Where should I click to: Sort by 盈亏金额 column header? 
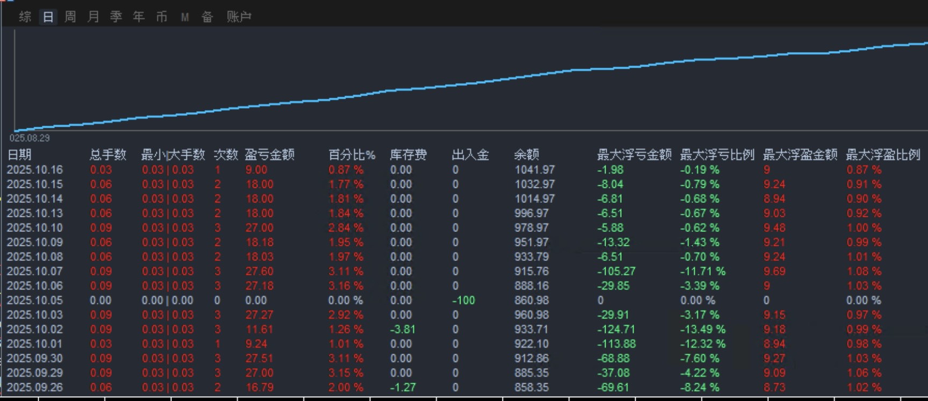(270, 155)
